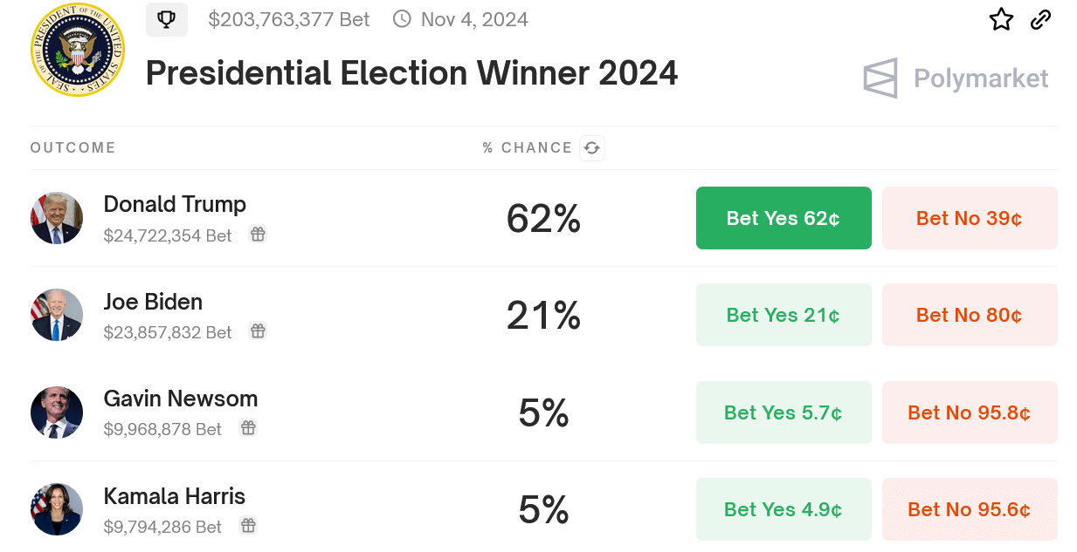The width and height of the screenshot is (1077, 552).
Task: Click the clock icon near the date
Action: pyautogui.click(x=402, y=19)
